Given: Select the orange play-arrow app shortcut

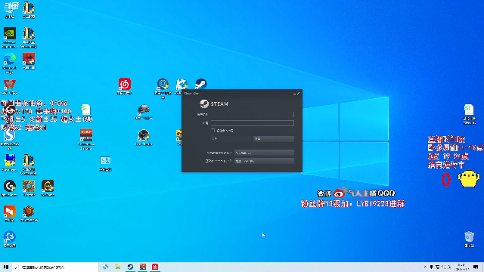Looking at the screenshot, I should click(x=10, y=214).
